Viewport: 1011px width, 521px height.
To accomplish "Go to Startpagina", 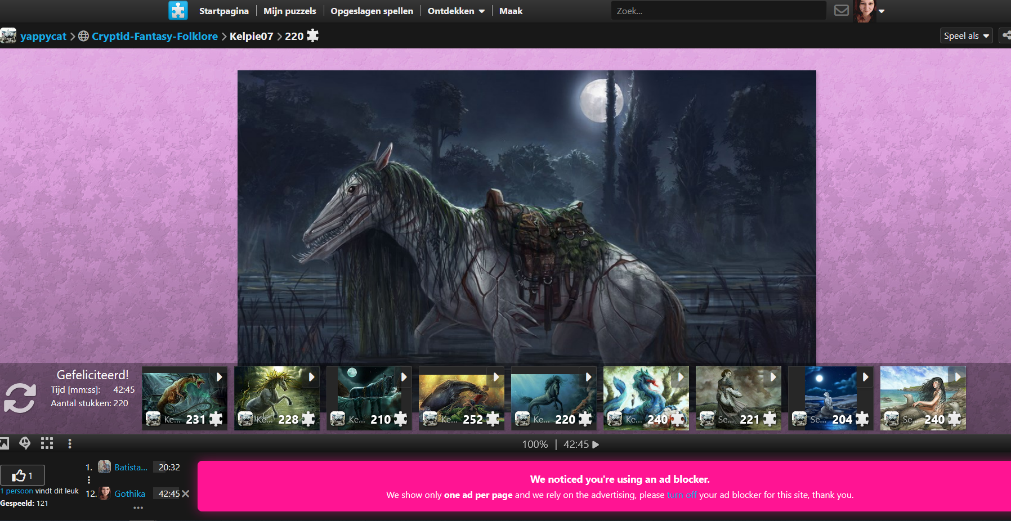I will pos(223,11).
